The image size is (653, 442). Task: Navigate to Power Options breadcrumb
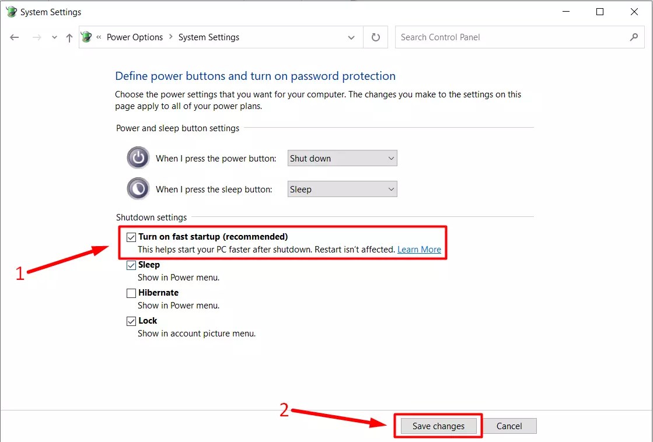point(135,37)
